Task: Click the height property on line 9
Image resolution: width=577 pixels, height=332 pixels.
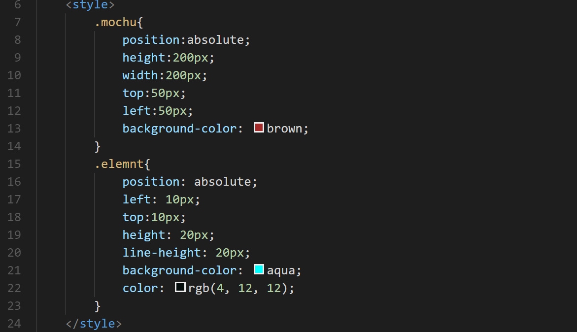Action: tap(144, 58)
